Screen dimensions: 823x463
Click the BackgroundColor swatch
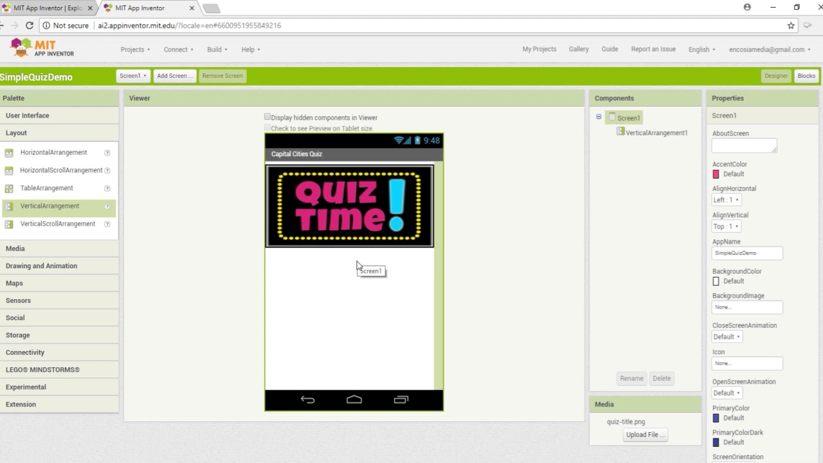(x=716, y=282)
